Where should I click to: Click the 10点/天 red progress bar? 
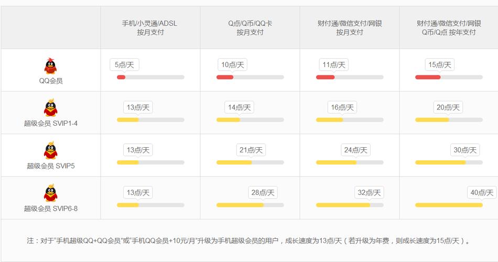(250, 77)
